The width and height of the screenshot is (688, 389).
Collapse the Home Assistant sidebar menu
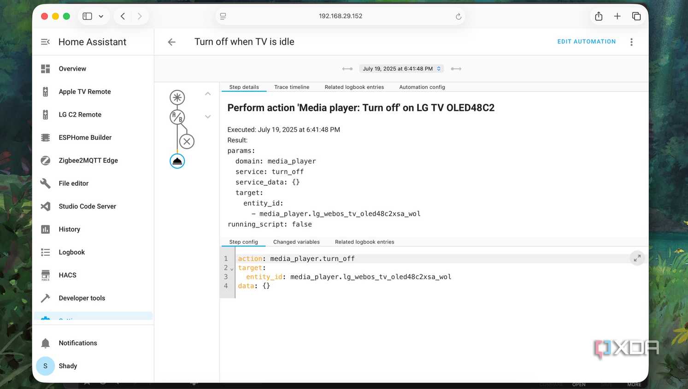point(45,42)
